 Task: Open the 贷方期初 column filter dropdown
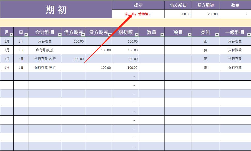click(x=109, y=34)
